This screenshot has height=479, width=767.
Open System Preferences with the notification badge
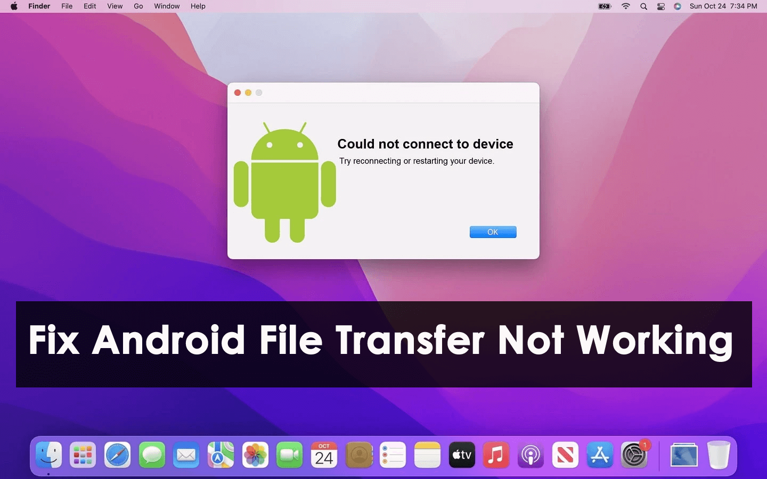634,455
